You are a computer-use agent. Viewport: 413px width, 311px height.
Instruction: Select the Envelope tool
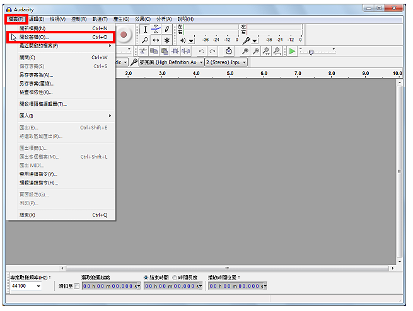156,29
